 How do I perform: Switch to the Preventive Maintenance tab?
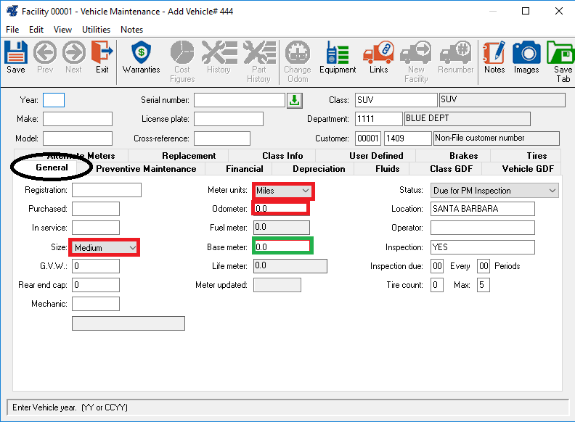[x=146, y=169]
